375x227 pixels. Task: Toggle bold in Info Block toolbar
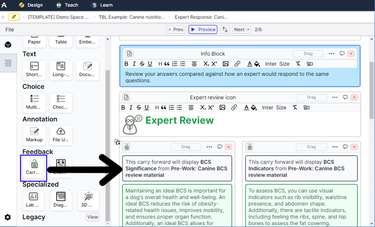(x=126, y=64)
